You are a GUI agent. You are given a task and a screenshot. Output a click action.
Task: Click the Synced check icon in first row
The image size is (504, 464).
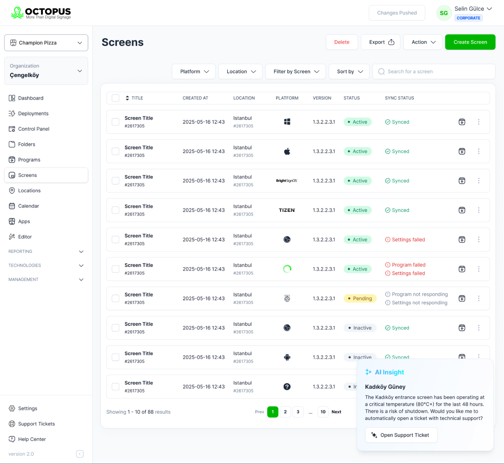(x=388, y=122)
